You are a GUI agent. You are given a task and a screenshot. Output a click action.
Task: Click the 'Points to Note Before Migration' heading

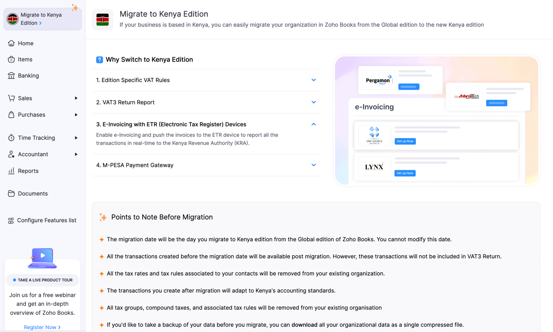coord(162,217)
